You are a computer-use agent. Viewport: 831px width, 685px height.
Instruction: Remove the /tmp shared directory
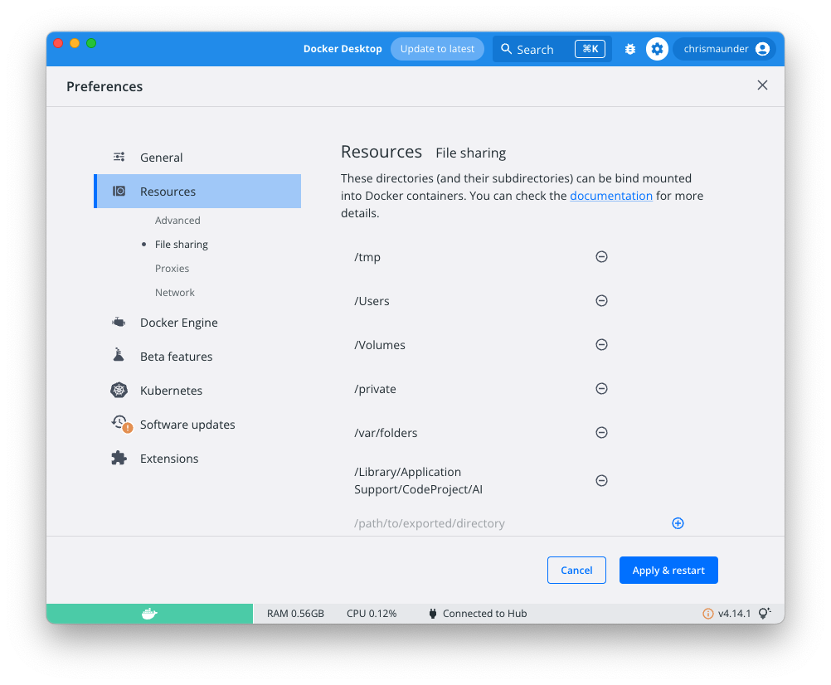pyautogui.click(x=601, y=257)
